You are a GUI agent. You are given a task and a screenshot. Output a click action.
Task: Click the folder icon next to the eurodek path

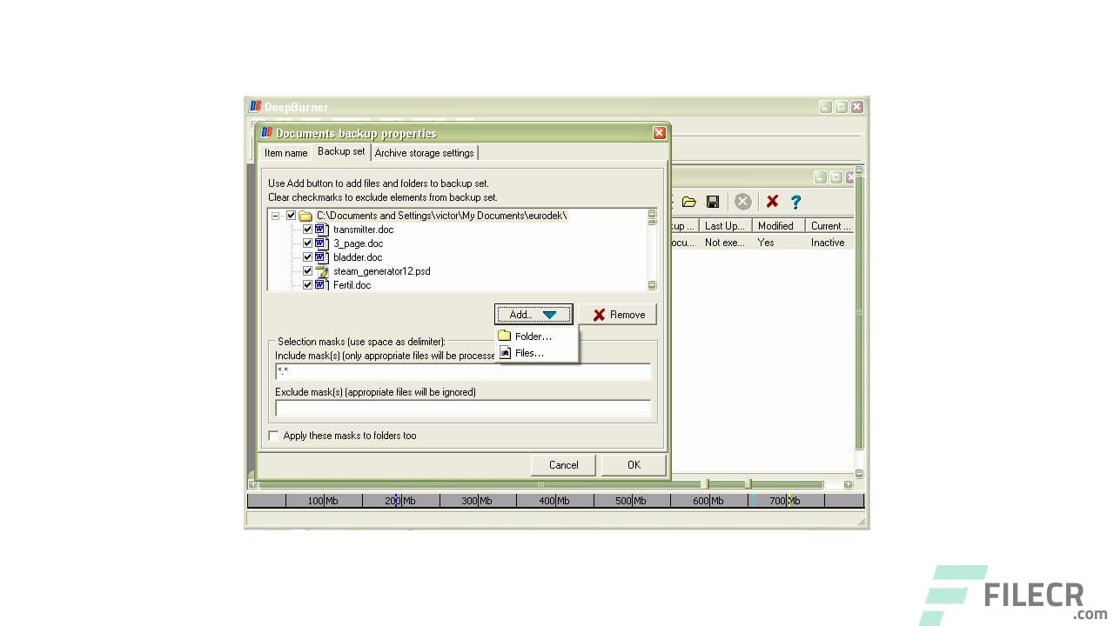pos(305,215)
